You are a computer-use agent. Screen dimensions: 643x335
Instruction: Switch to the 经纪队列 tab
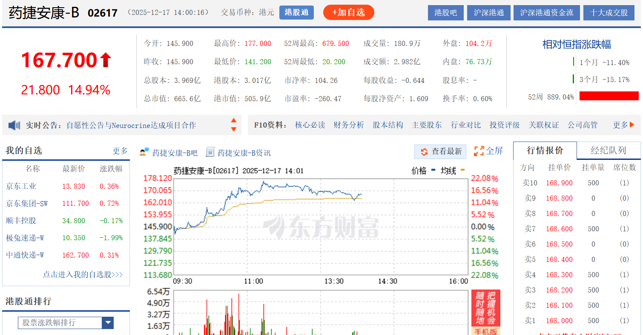pyautogui.click(x=609, y=150)
